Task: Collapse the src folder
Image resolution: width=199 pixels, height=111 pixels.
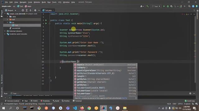Action: 7,22
